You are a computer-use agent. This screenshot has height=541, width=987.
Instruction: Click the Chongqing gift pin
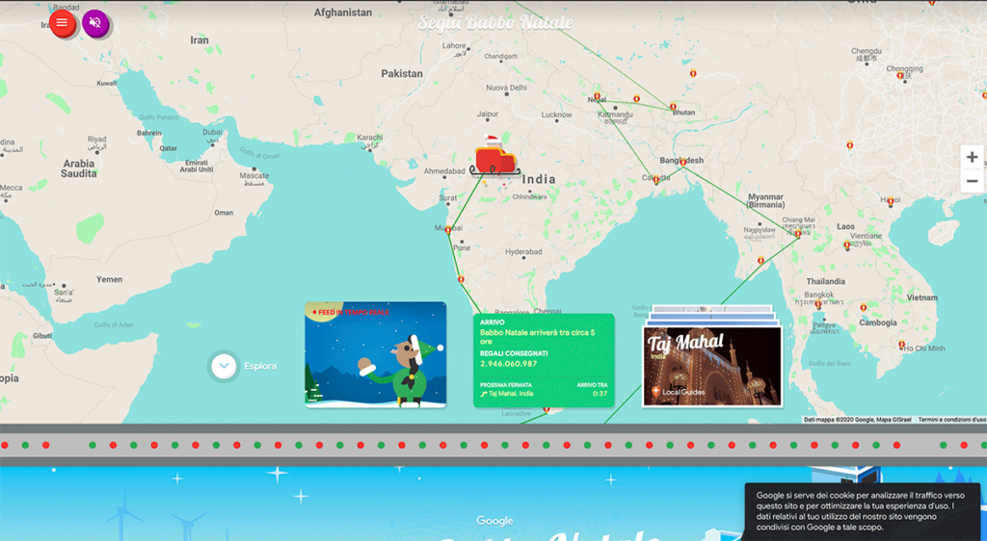900,75
